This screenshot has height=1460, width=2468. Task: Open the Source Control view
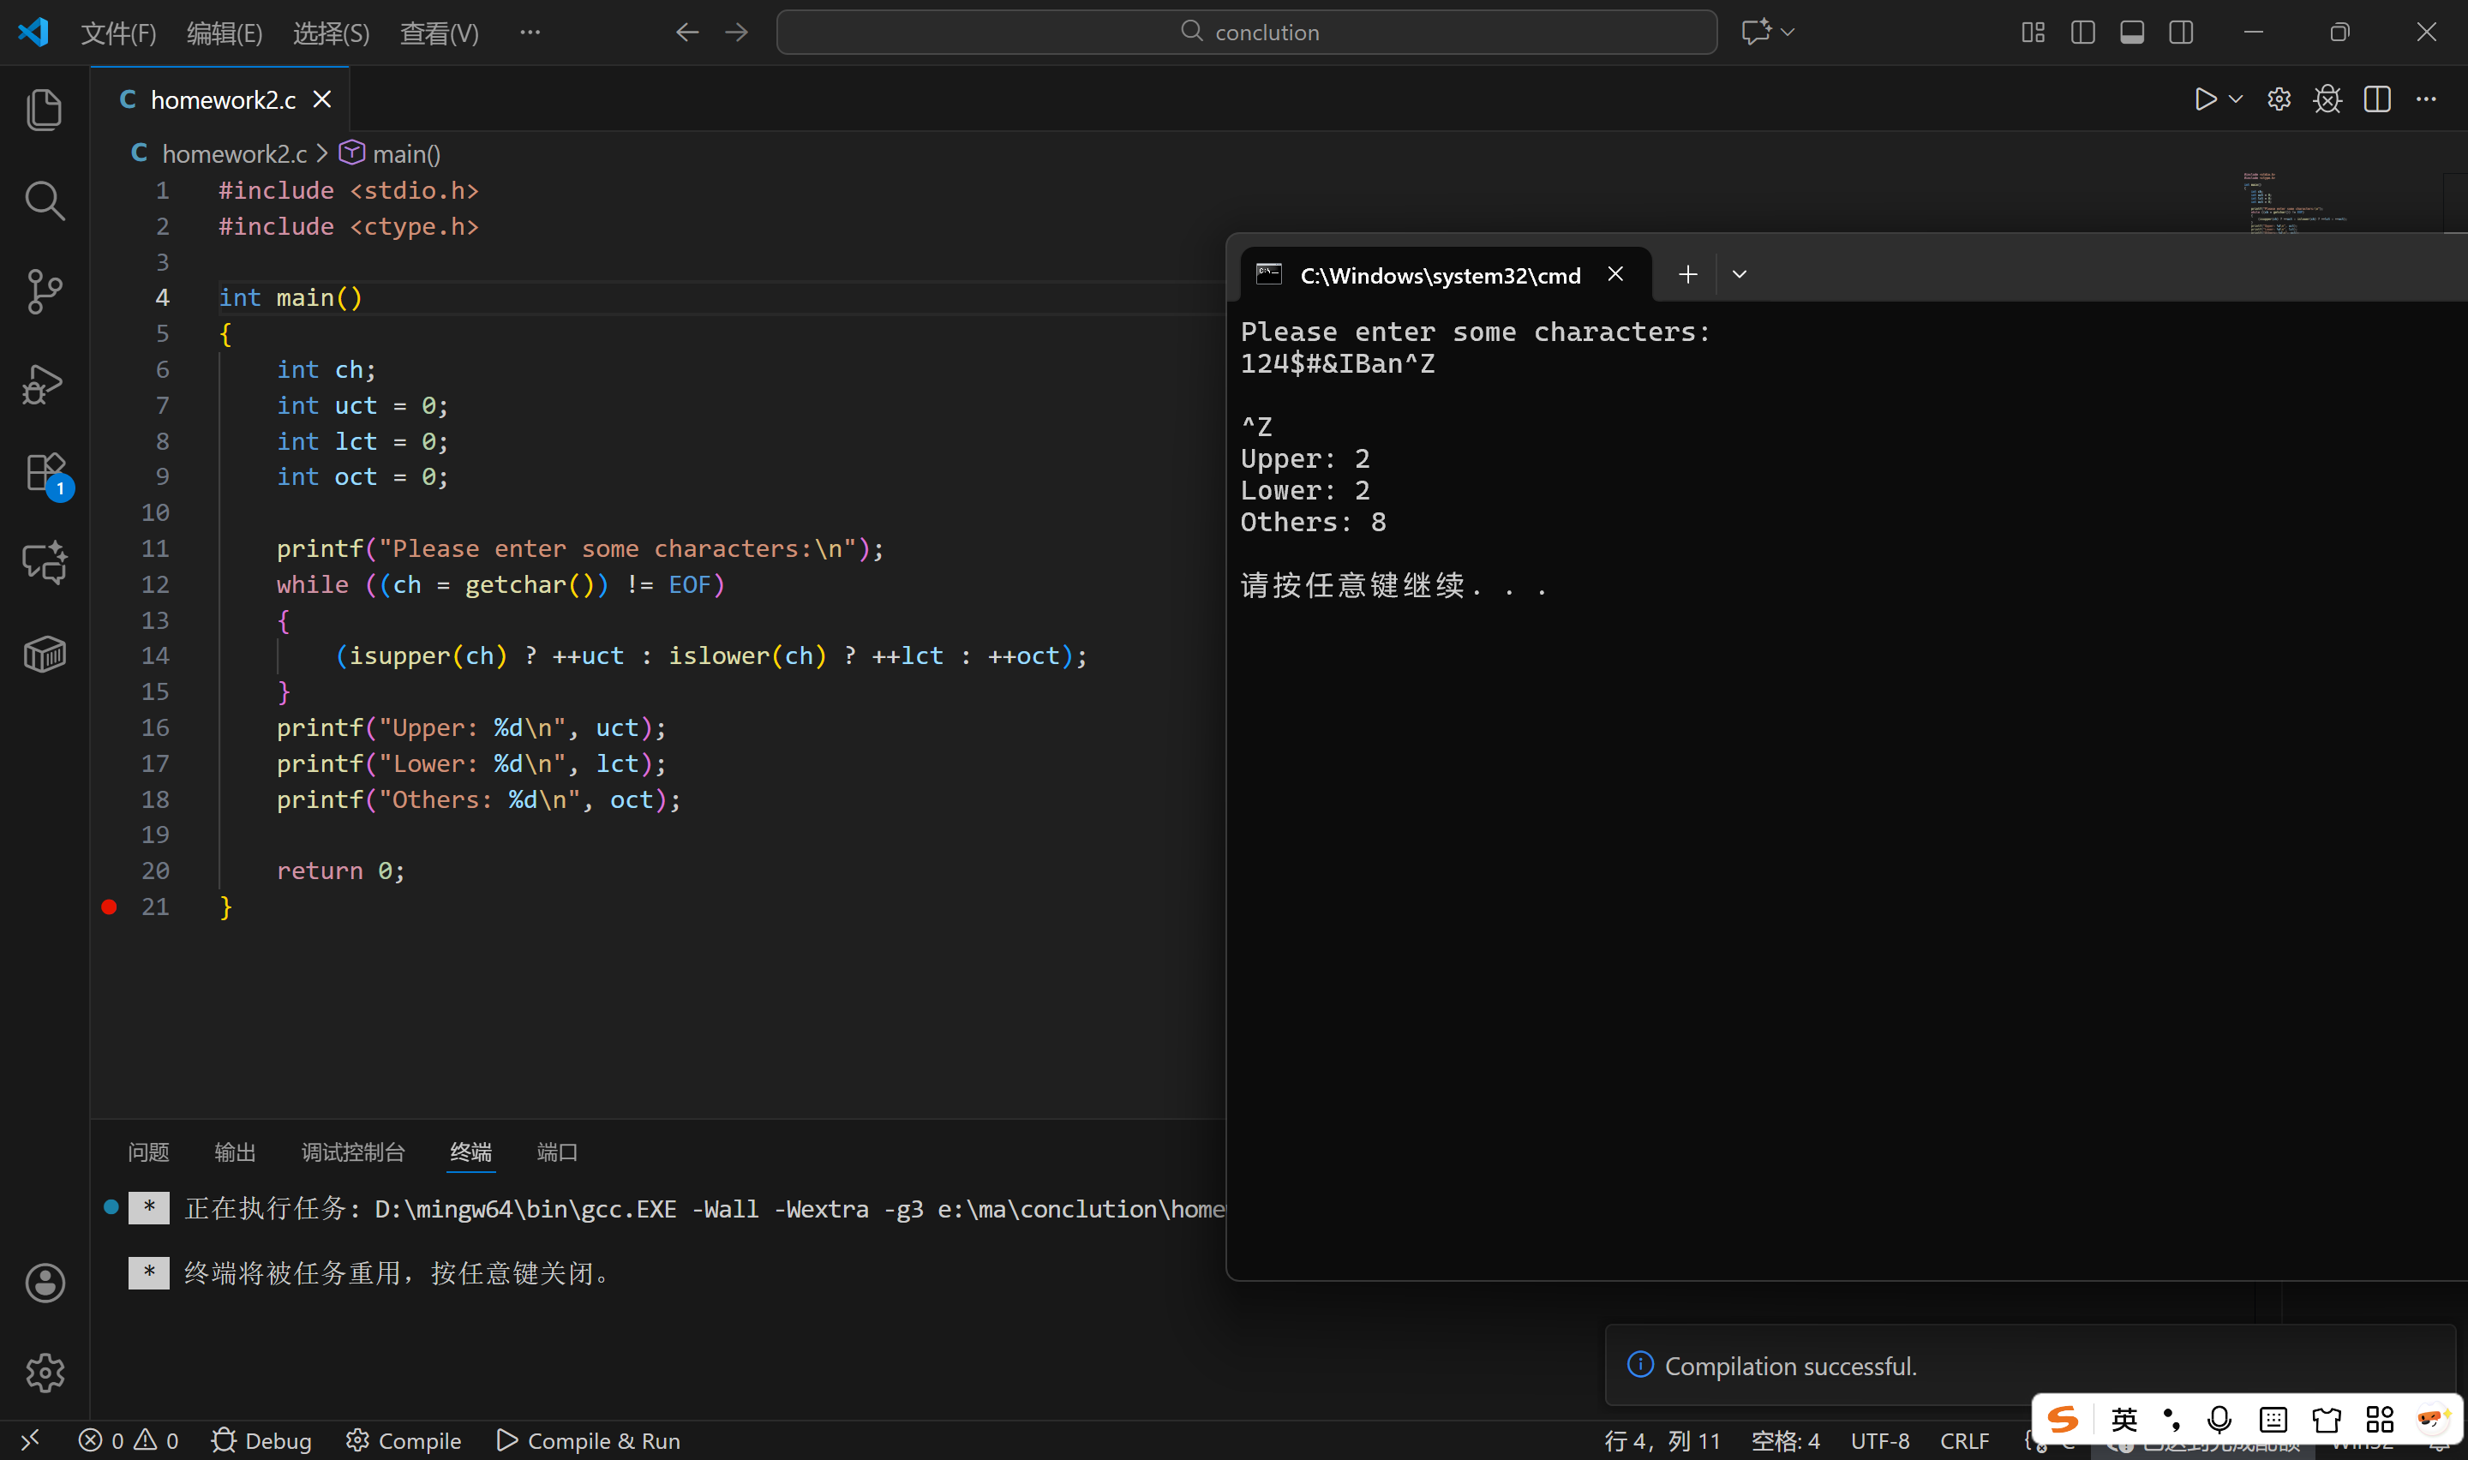45,291
